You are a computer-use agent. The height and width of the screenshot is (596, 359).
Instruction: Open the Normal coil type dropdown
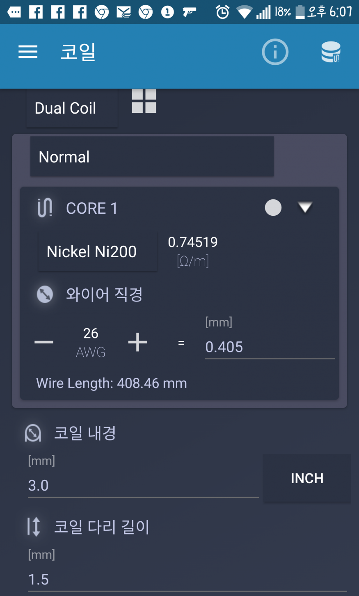pyautogui.click(x=152, y=157)
